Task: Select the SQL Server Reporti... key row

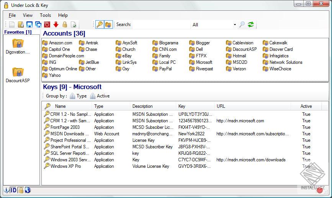Action: [182, 153]
